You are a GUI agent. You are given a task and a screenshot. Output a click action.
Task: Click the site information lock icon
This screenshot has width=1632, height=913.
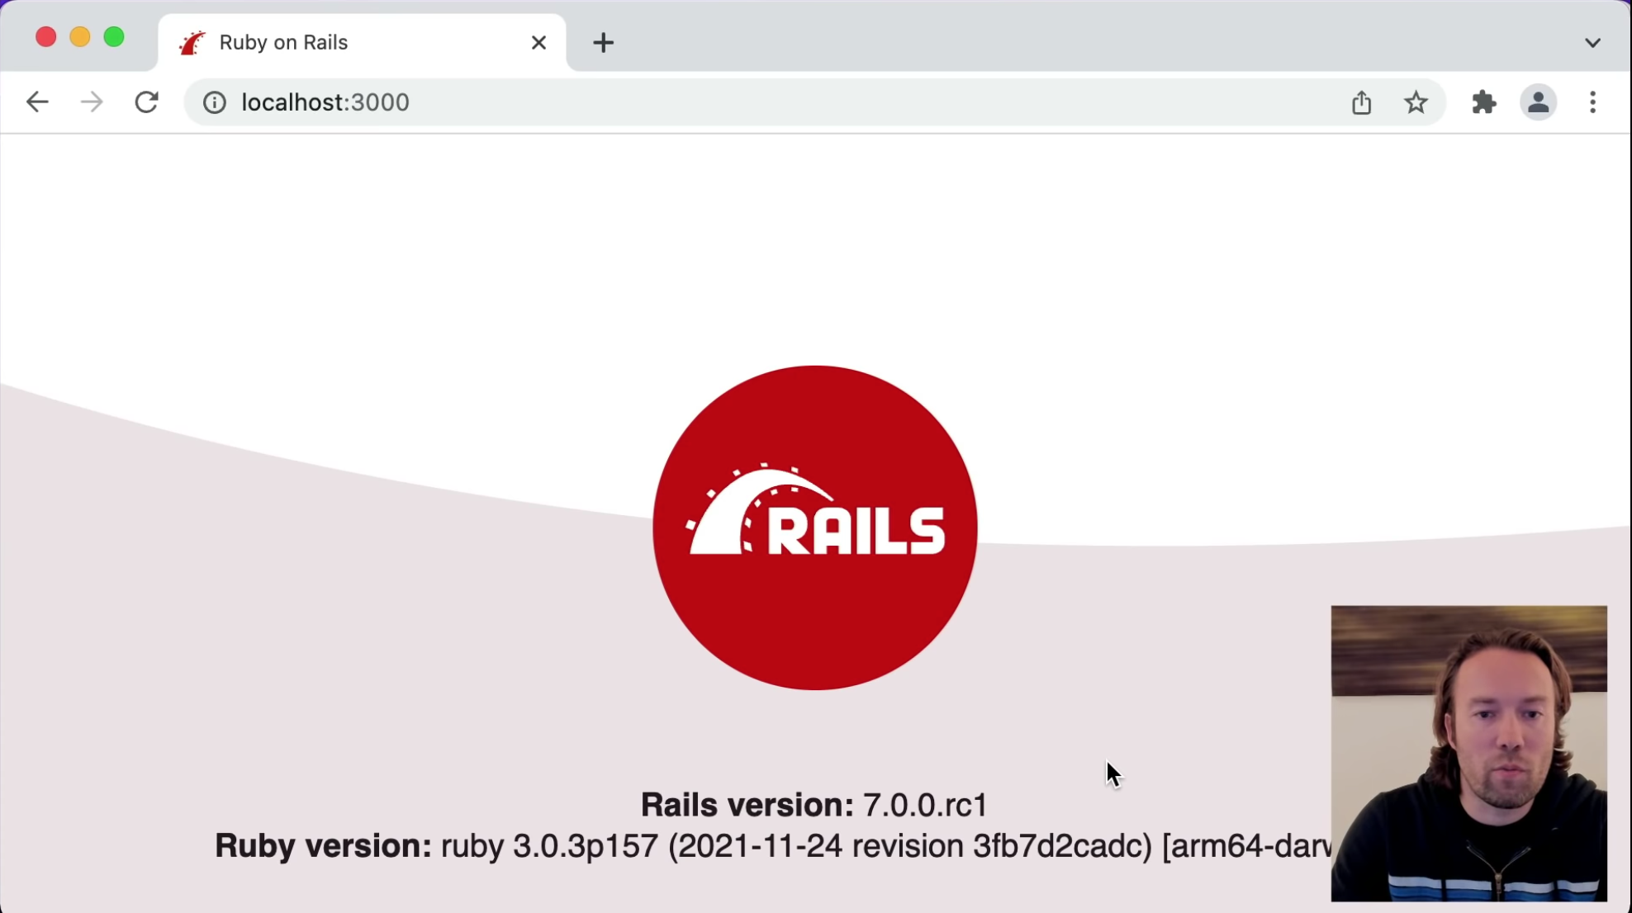click(213, 102)
